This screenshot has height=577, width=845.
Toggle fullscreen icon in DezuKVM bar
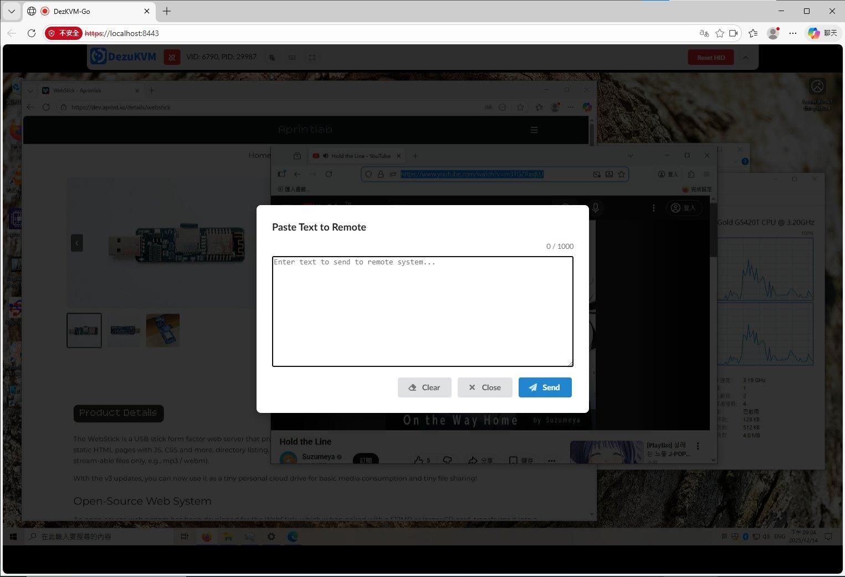(312, 57)
